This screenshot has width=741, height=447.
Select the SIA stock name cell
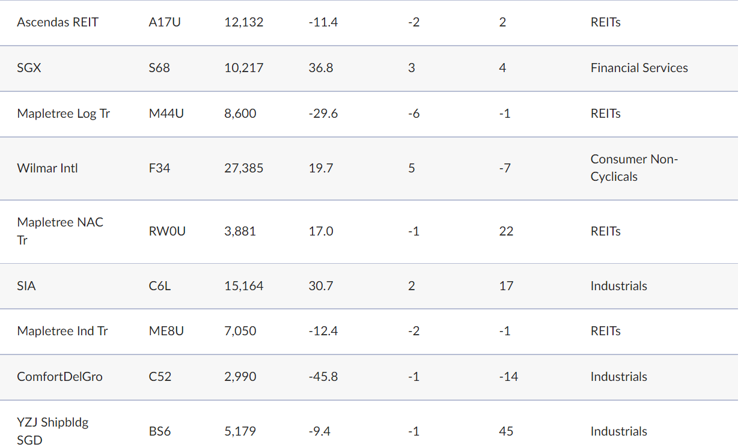click(26, 286)
